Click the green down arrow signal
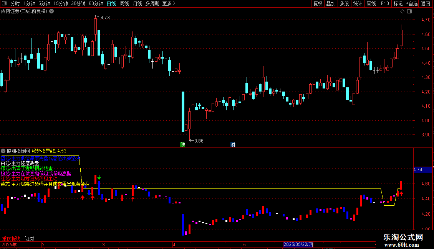The height and width of the screenshot is (249, 434). pos(99,177)
